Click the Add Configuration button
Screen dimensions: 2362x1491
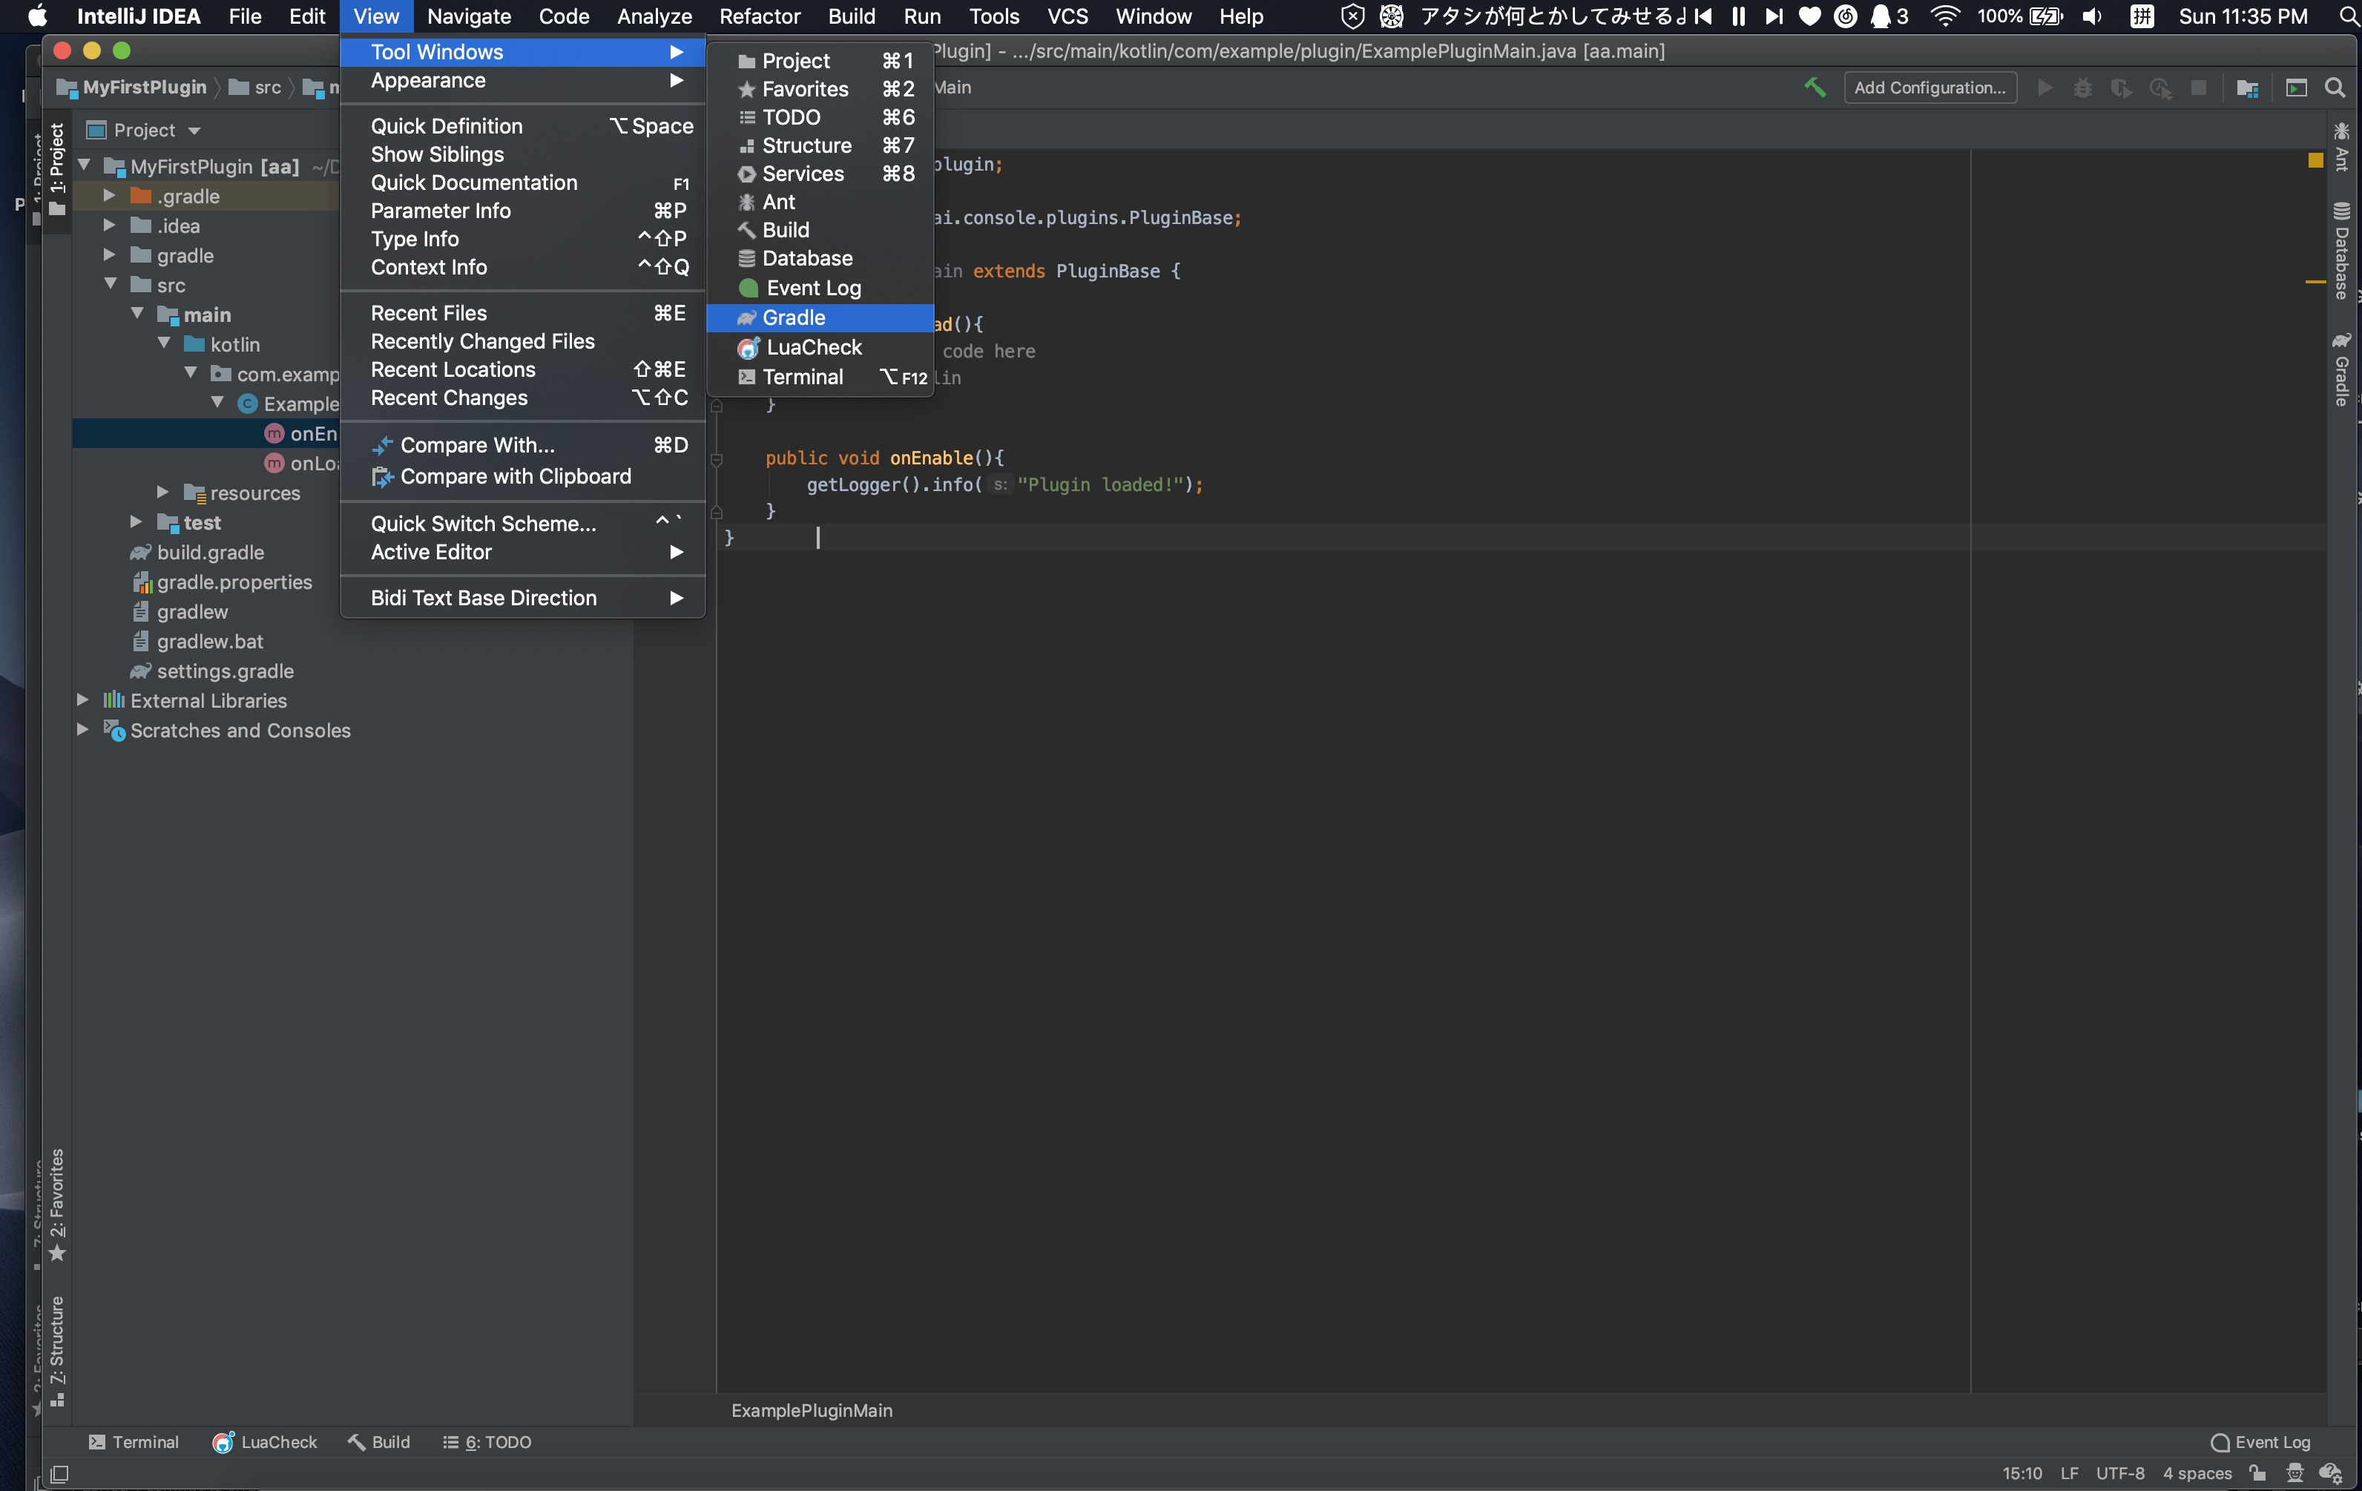(1927, 88)
